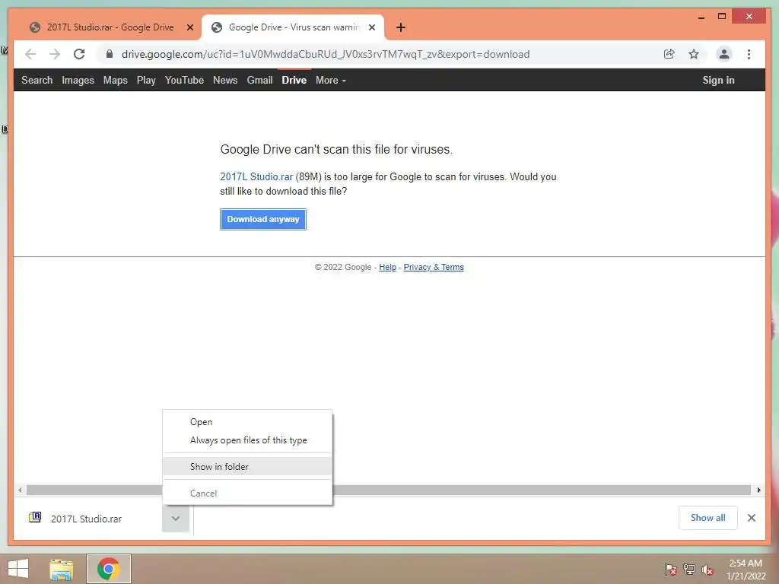779x584 pixels.
Task: Click Sign in on Google bar
Action: click(x=718, y=80)
